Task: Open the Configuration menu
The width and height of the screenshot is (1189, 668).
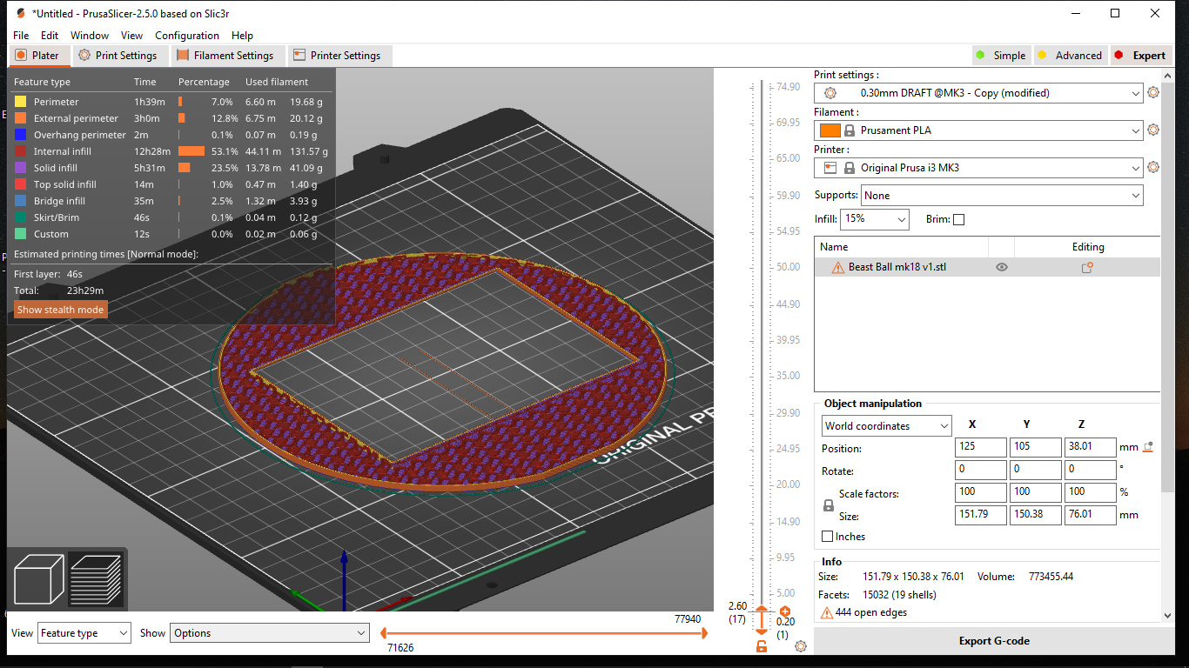Action: click(x=187, y=36)
